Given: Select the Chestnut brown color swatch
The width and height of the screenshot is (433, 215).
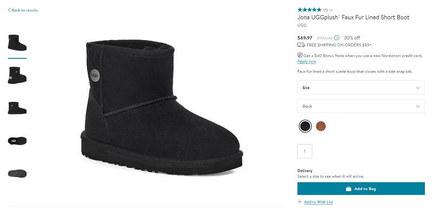Looking at the screenshot, I should [x=321, y=126].
